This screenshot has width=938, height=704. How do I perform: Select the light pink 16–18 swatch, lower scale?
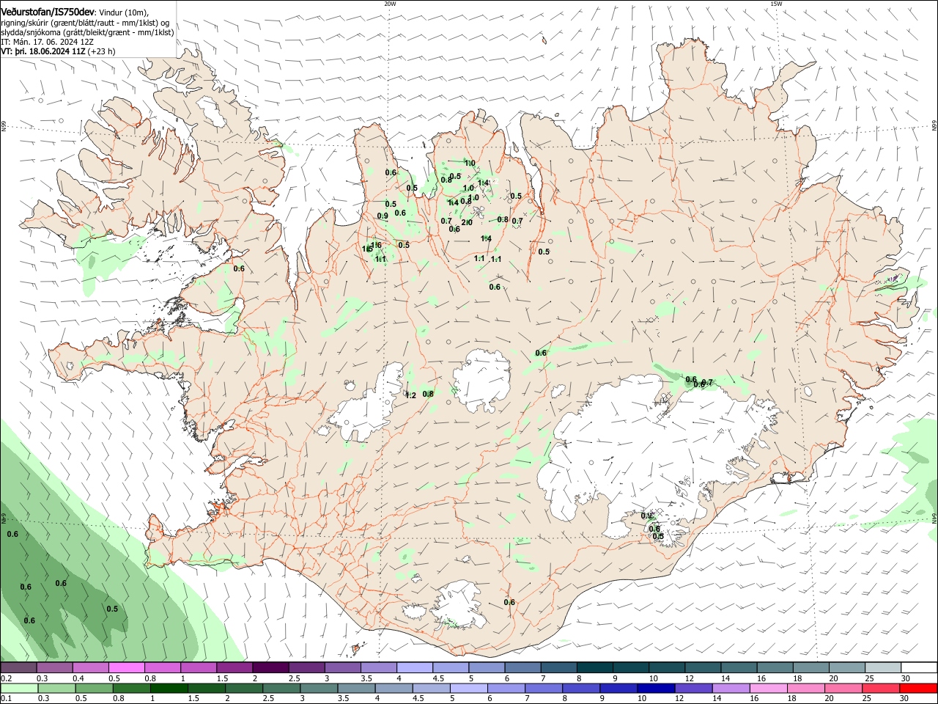point(769,689)
